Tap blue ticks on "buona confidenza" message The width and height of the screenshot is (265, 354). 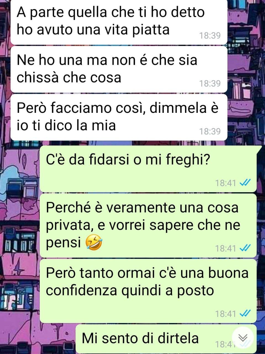245,313
